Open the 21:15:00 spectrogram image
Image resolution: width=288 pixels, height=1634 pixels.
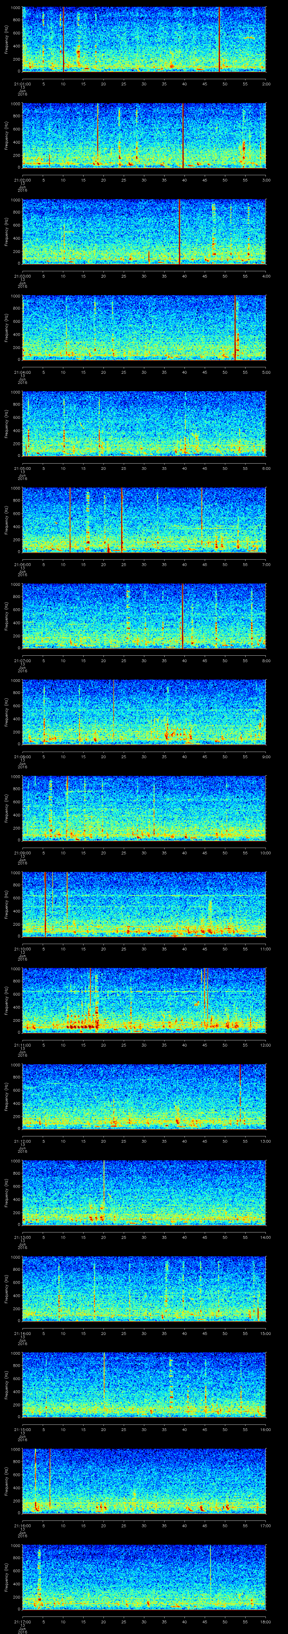tap(144, 1385)
